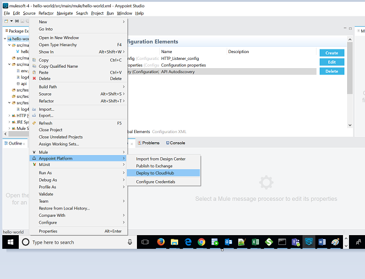This screenshot has width=365, height=279.
Task: Collapse the hello-world project node
Action: 5,38
